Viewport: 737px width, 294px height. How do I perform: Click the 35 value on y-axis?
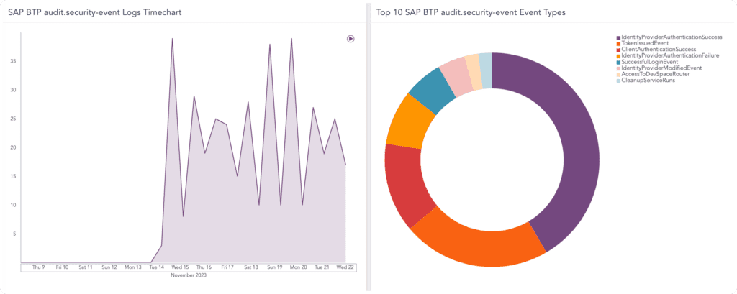click(13, 60)
